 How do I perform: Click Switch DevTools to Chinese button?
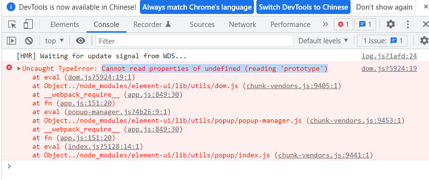tap(303, 7)
